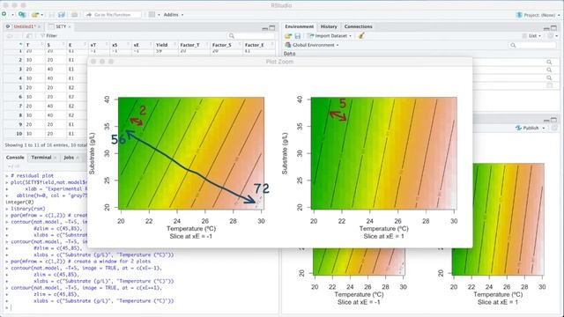Open the Import Dataset dropdown
This screenshot has width=564, height=317.
[x=329, y=35]
